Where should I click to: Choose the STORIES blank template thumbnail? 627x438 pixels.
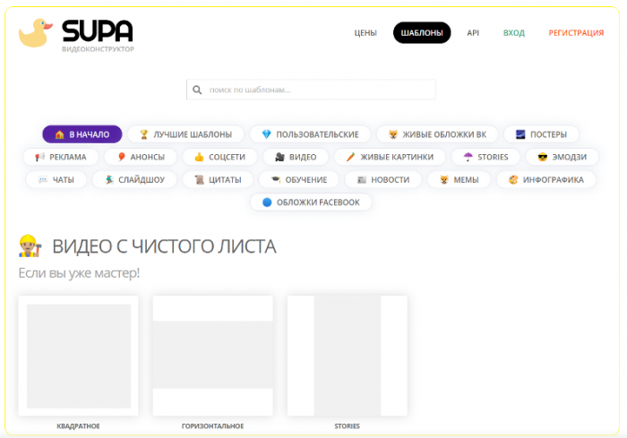(348, 356)
